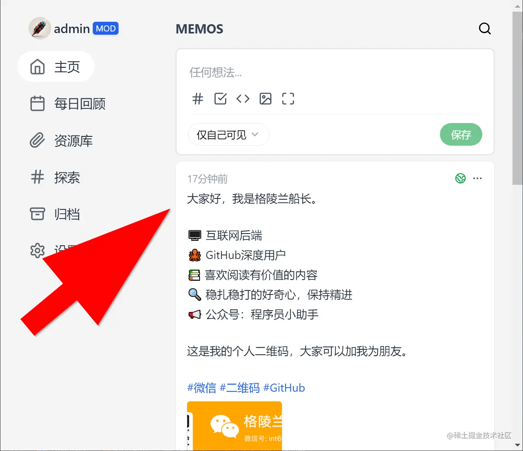This screenshot has height=451, width=523.
Task: Click the home house icon
Action: click(x=38, y=67)
